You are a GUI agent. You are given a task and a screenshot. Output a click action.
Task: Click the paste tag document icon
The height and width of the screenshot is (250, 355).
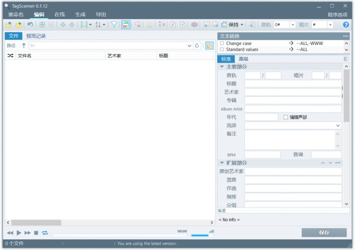(x=183, y=25)
